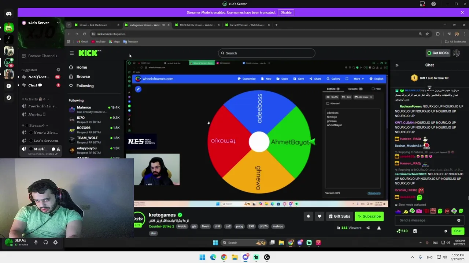Expand xJo's Server dropdown menu

[58, 23]
